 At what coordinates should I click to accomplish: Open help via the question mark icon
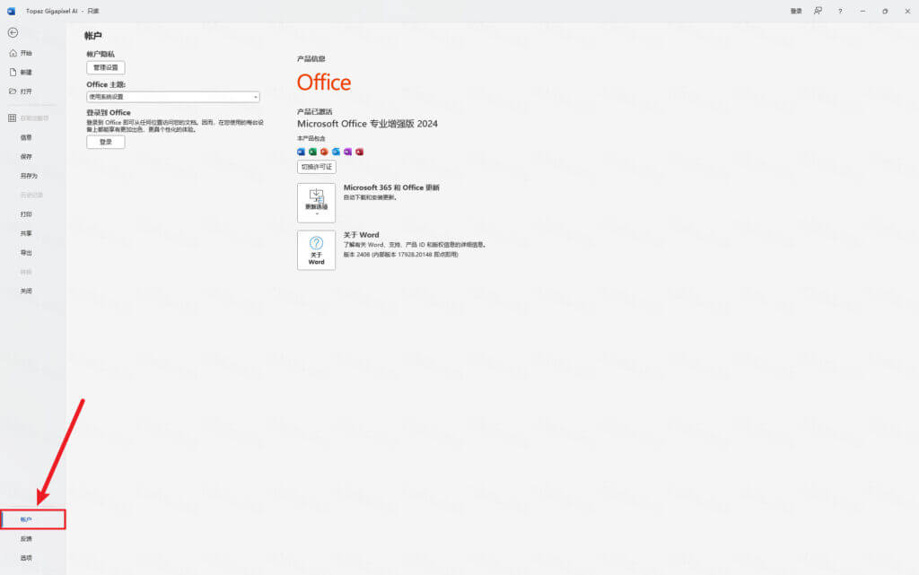pyautogui.click(x=840, y=11)
